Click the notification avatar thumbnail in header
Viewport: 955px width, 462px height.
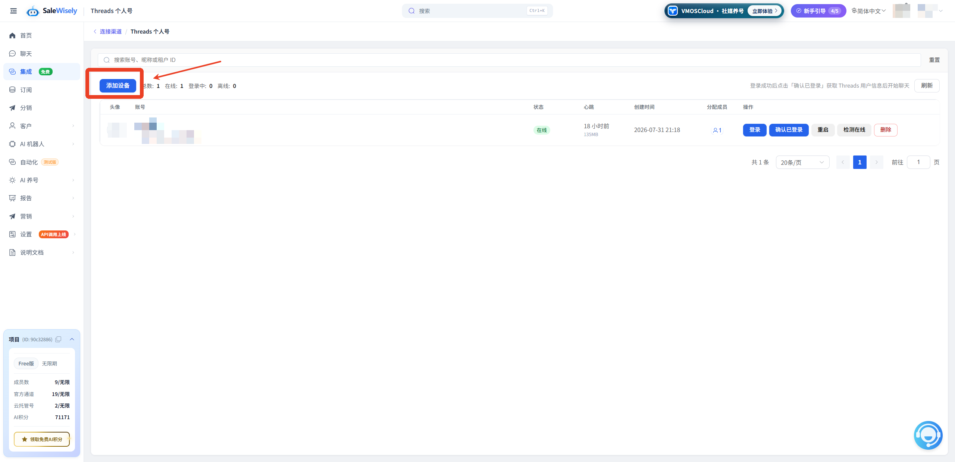click(901, 11)
